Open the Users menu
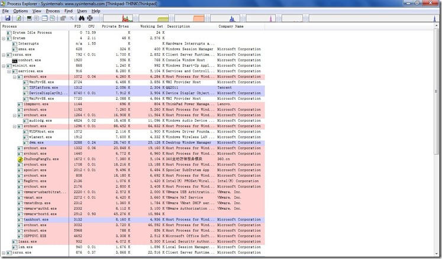This screenshot has width=442, height=259. coord(82,11)
